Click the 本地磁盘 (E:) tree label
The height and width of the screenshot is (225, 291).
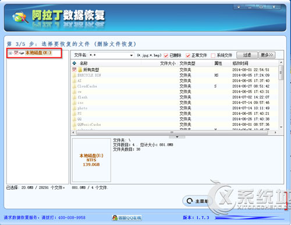click(38, 53)
